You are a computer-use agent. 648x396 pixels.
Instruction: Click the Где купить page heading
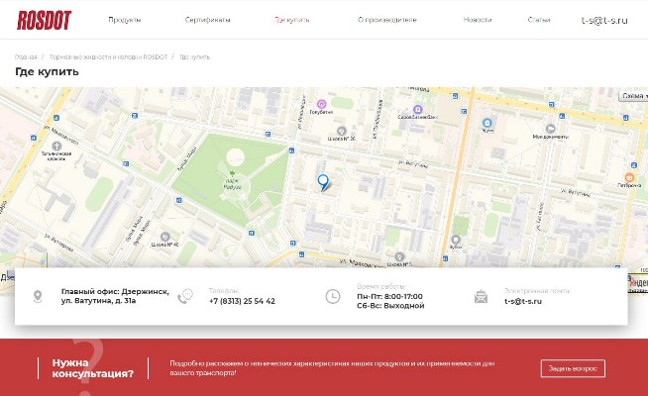click(47, 71)
